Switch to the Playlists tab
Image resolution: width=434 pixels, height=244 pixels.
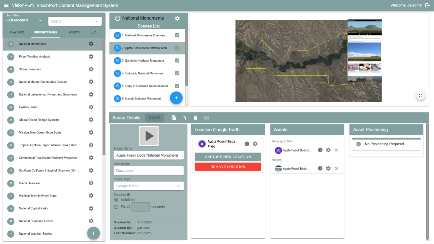click(x=17, y=33)
